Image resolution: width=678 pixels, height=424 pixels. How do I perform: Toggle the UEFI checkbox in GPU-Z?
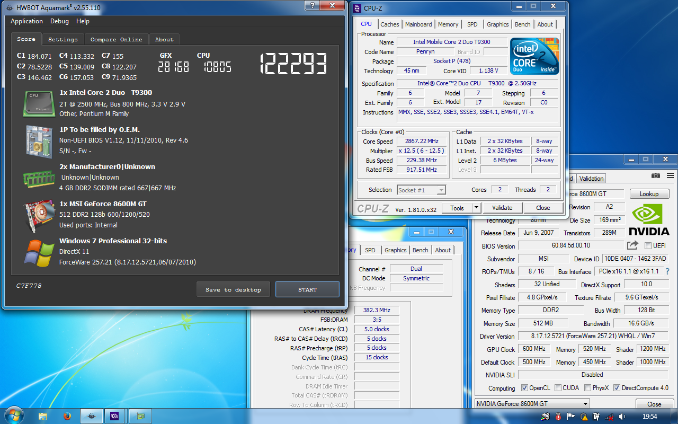(x=648, y=246)
